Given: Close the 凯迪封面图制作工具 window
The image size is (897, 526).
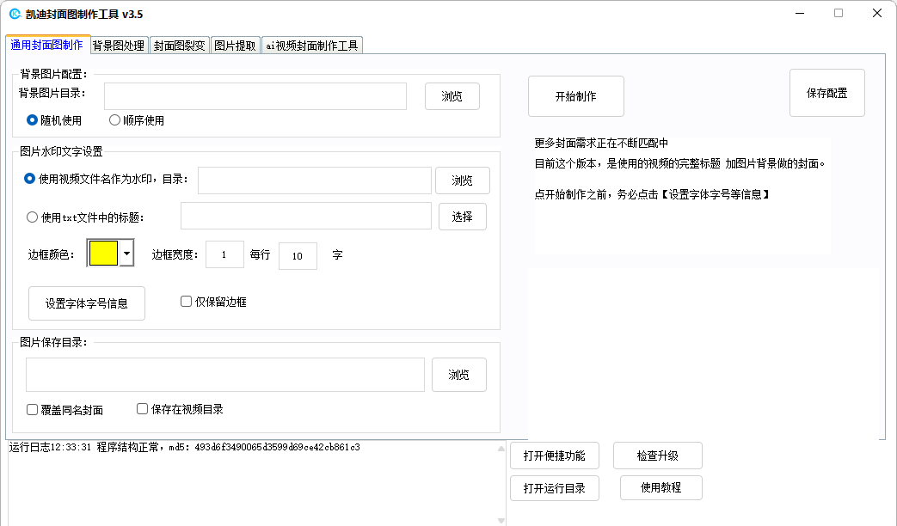Looking at the screenshot, I should (877, 13).
